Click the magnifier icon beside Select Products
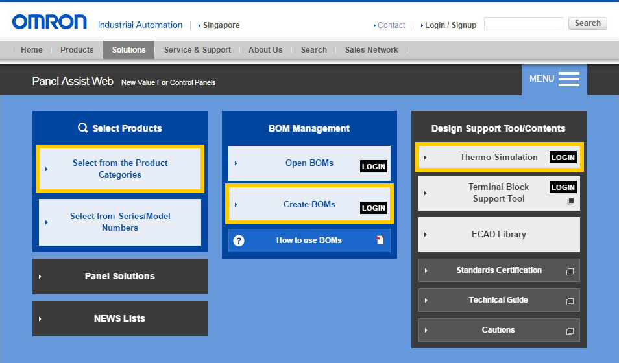Screen dimensions: 619x363 click(82, 128)
